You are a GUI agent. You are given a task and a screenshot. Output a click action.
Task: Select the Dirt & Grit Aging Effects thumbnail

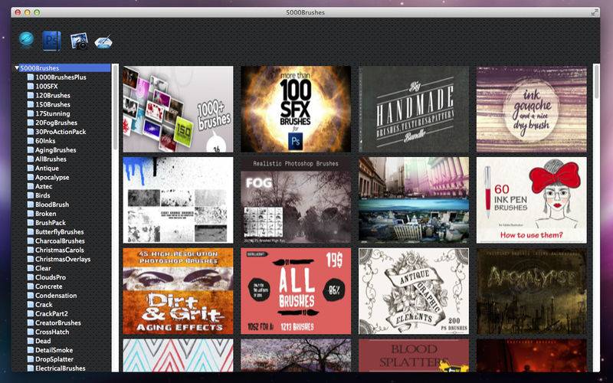[x=179, y=291]
